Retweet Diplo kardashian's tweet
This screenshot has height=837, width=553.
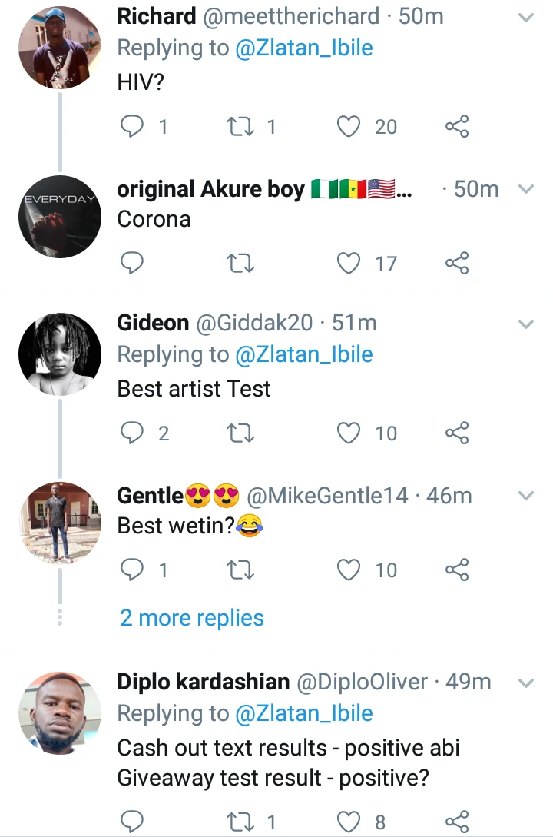point(241,822)
